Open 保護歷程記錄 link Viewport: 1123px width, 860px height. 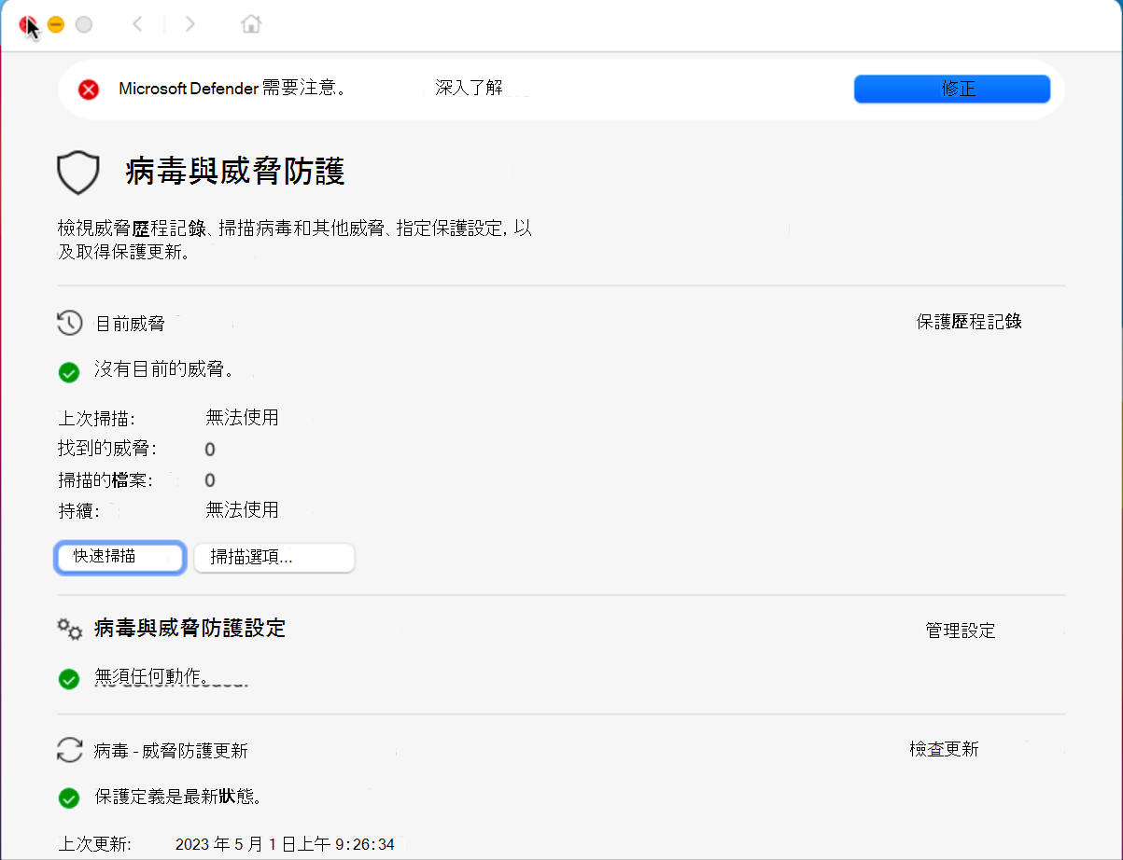[969, 322]
